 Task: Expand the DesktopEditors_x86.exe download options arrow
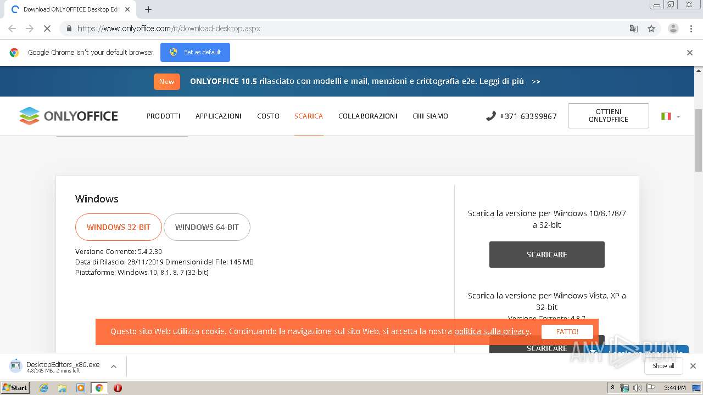[114, 366]
